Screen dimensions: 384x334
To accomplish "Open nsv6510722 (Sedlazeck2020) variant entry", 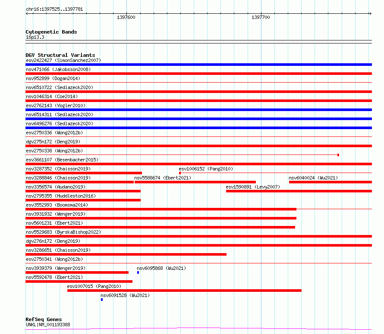I will point(60,87).
